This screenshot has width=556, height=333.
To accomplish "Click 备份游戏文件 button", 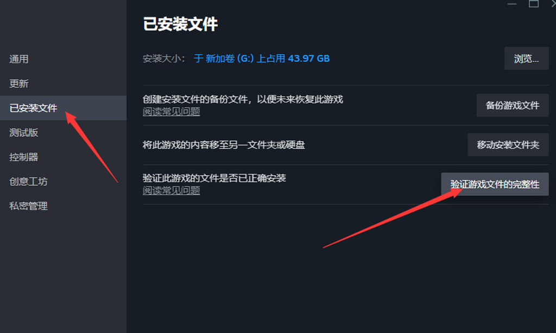I will 513,105.
